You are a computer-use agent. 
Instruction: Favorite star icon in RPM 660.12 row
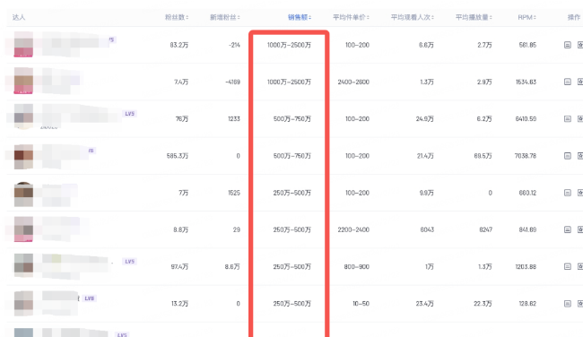580,193
